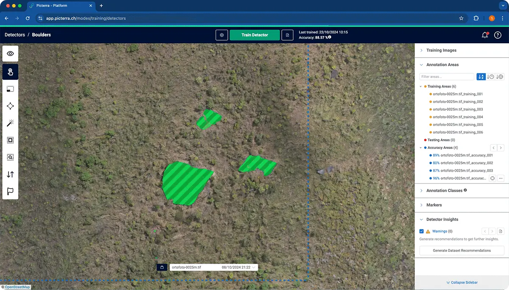Image resolution: width=509 pixels, height=290 pixels.
Task: Click Generate Dataset Recommendations button
Action: pyautogui.click(x=461, y=251)
